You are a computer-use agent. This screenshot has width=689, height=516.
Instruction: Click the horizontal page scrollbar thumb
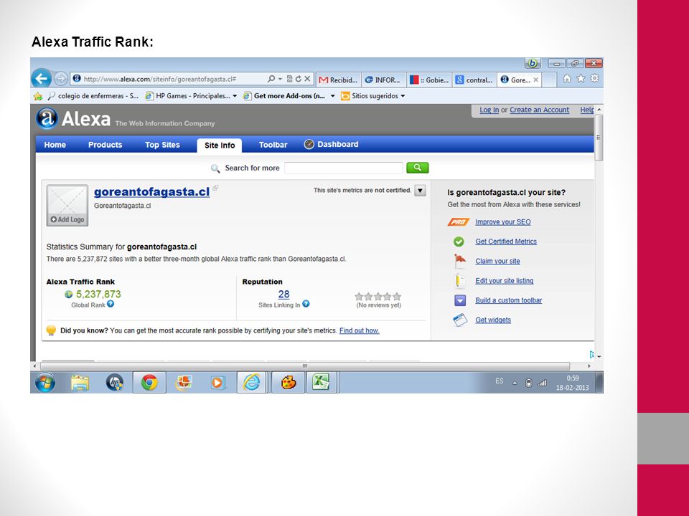pyautogui.click(x=305, y=366)
